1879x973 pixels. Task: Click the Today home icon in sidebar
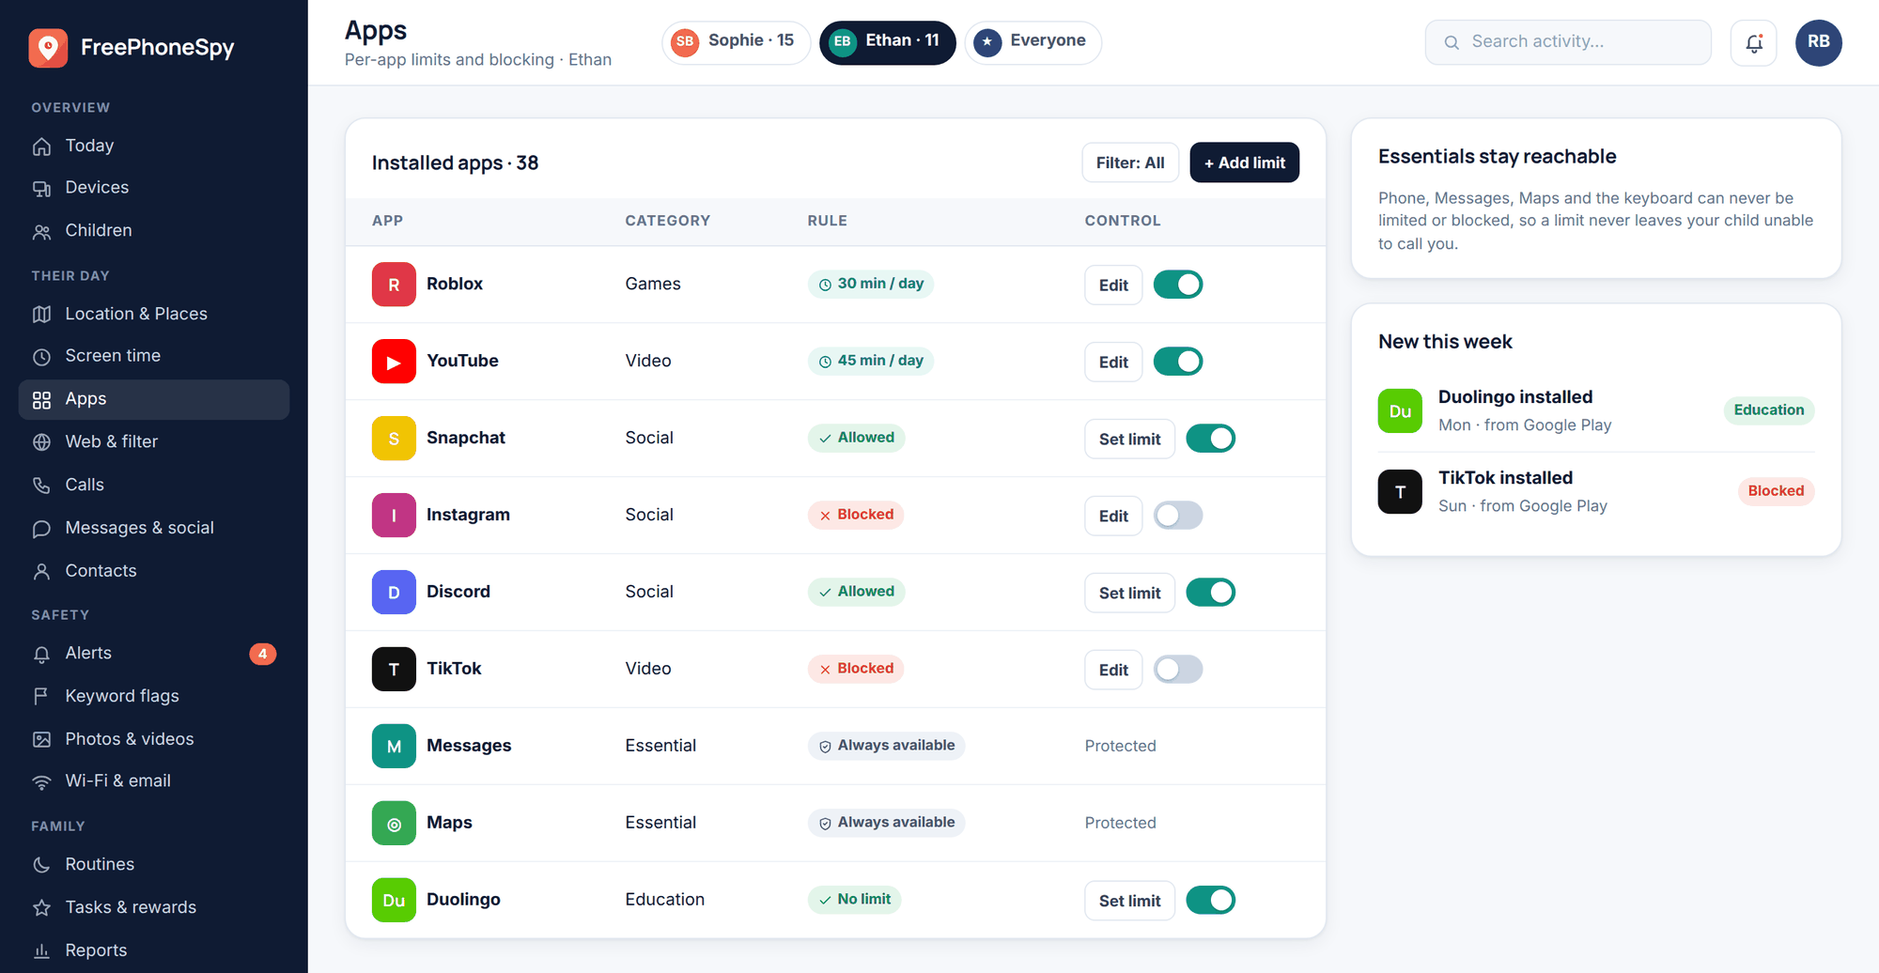(x=41, y=147)
